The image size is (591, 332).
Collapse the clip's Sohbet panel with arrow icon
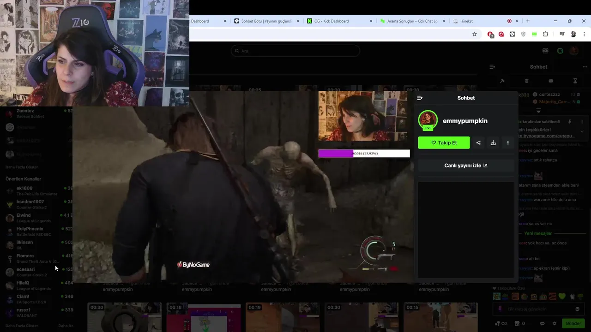[x=420, y=98]
